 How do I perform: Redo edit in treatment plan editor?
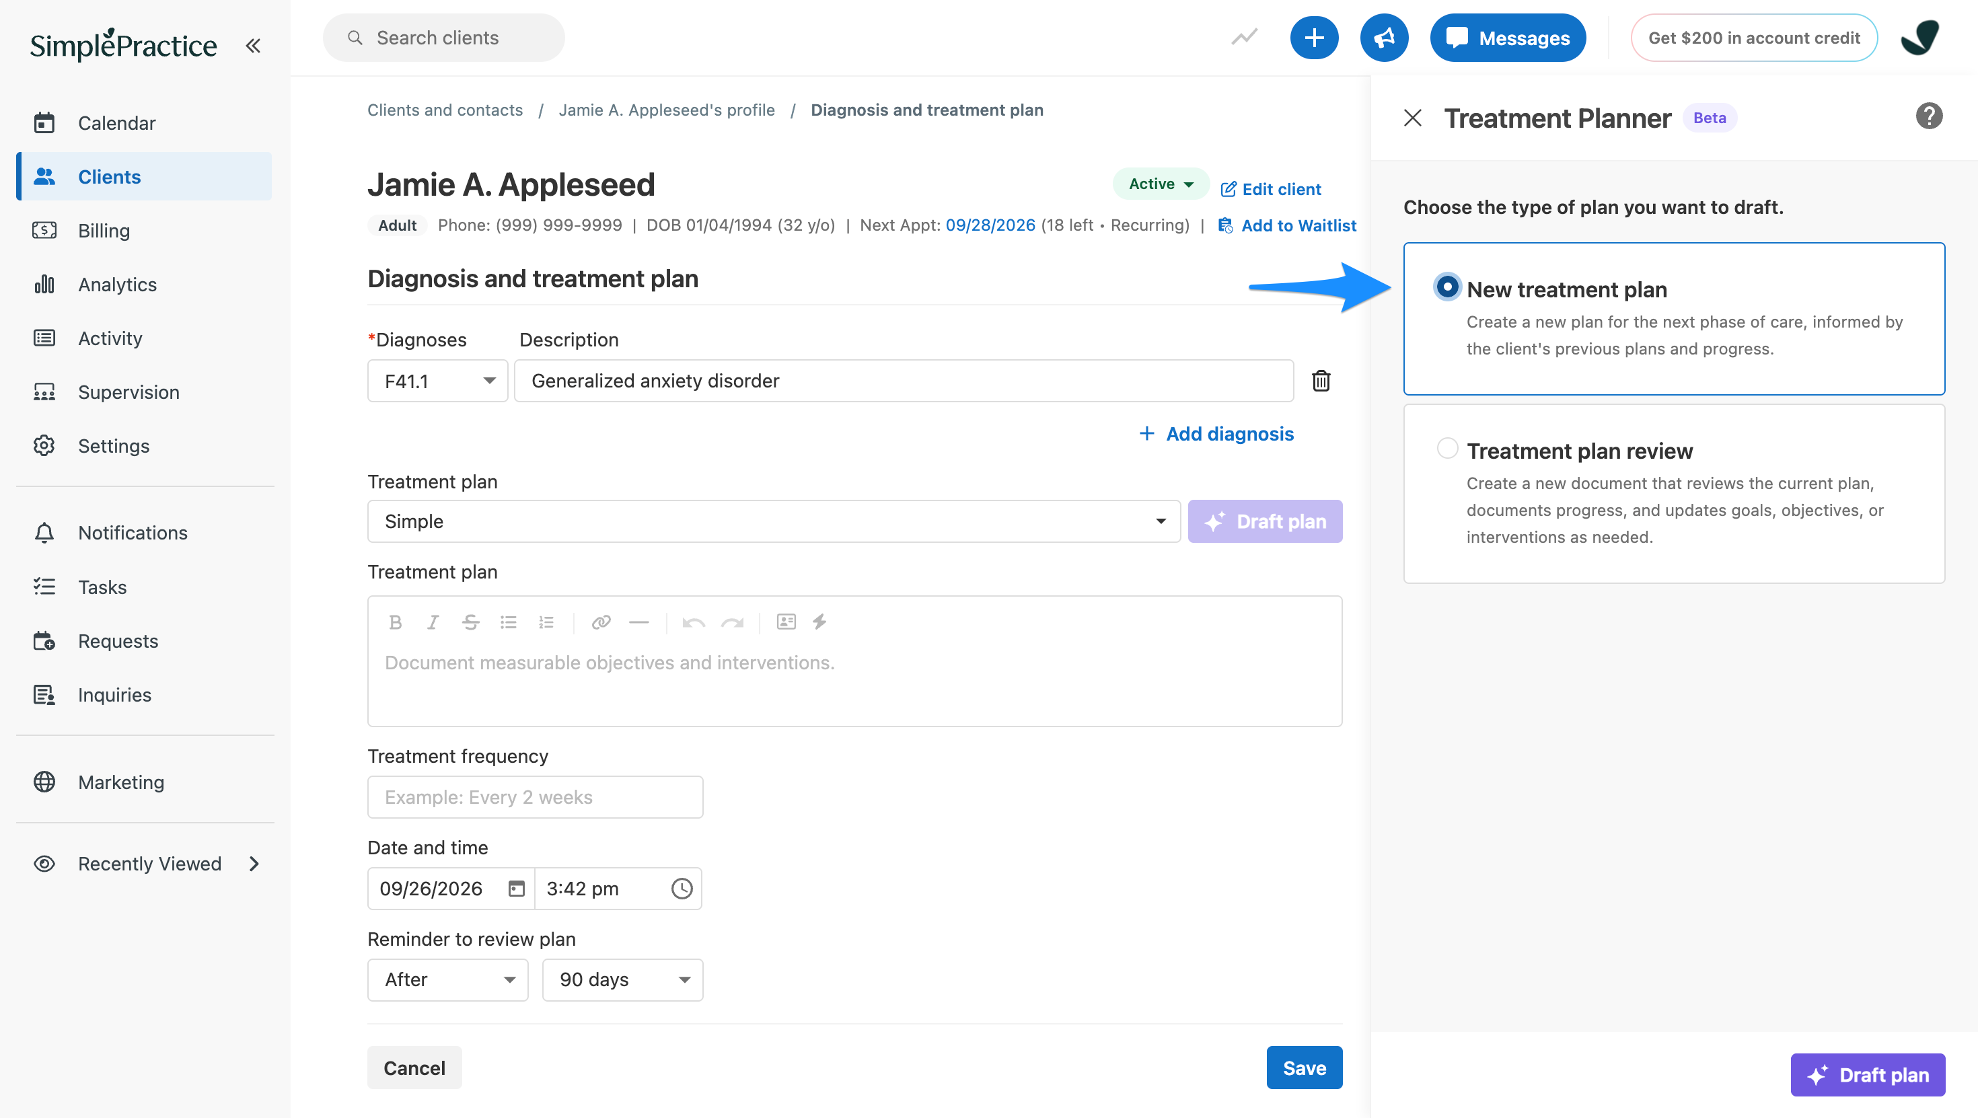[732, 622]
